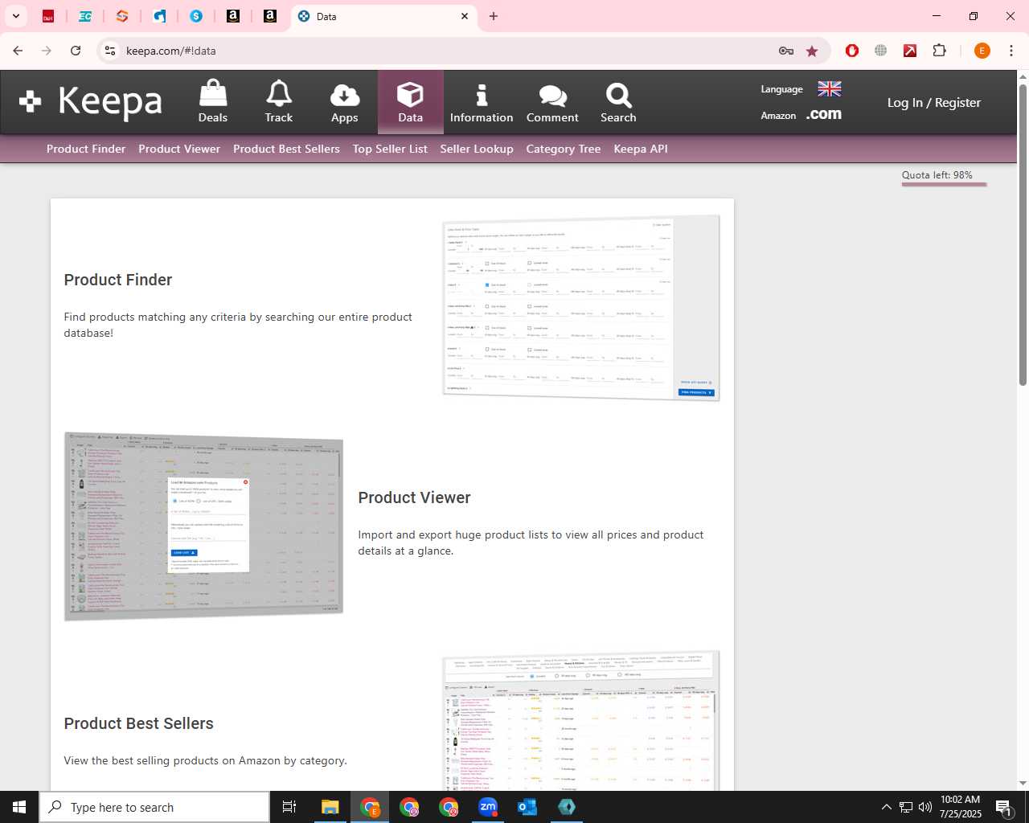Open the Information section
This screenshot has width=1029, height=823.
pos(482,102)
